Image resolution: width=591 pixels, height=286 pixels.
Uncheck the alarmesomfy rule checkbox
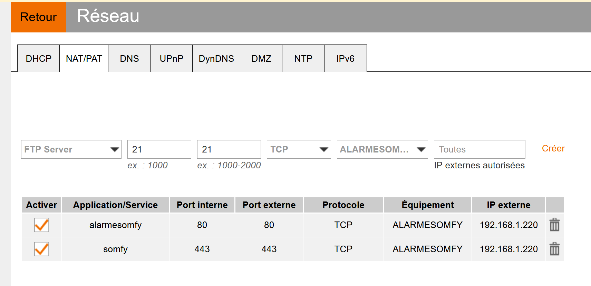[41, 225]
